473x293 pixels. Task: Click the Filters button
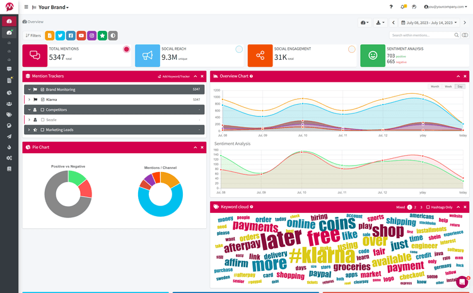[x=33, y=35]
